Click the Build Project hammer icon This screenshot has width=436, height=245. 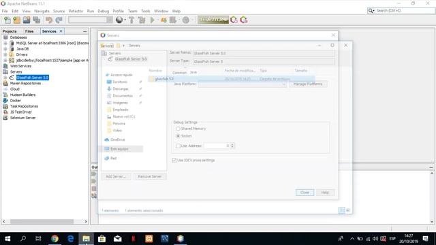point(131,20)
